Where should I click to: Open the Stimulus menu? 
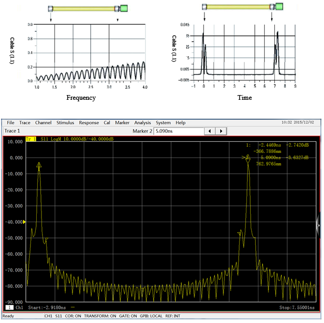coord(66,122)
